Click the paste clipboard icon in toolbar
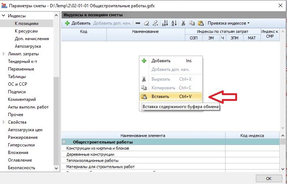The image size is (287, 184). pos(200,23)
